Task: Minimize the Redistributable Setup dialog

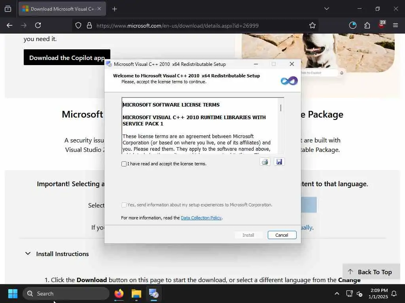Action: point(256,64)
